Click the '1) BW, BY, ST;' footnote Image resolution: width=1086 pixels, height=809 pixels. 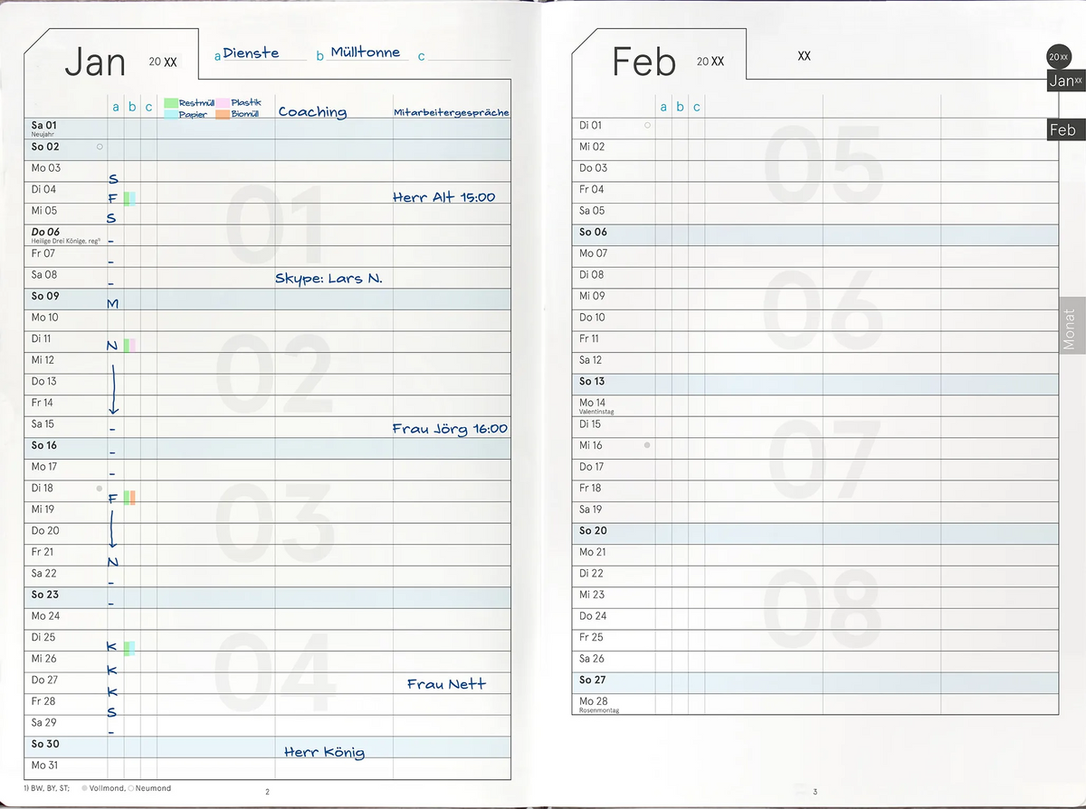coord(46,788)
